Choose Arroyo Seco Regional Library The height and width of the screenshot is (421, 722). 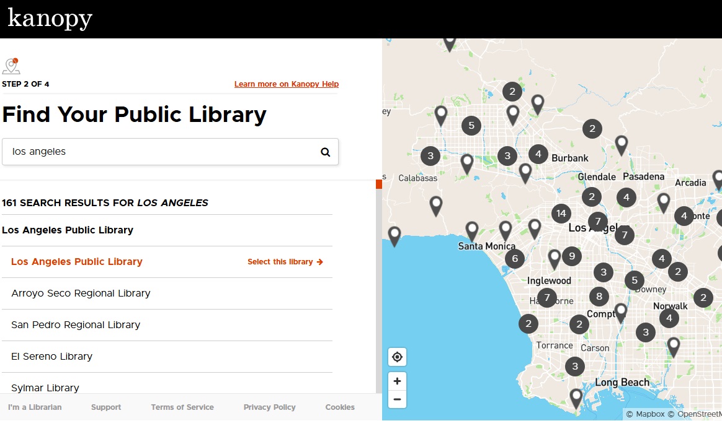81,293
